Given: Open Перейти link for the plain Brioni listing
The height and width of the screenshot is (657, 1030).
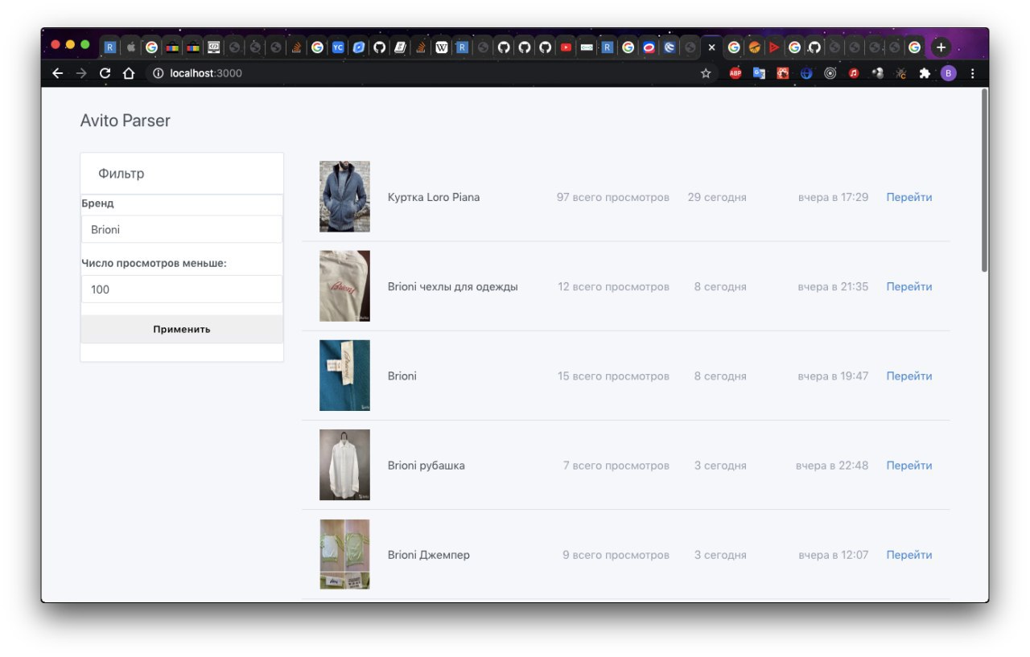Looking at the screenshot, I should click(909, 376).
